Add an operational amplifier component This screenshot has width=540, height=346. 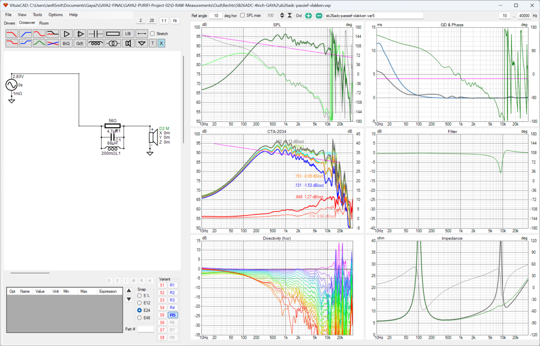[80, 34]
